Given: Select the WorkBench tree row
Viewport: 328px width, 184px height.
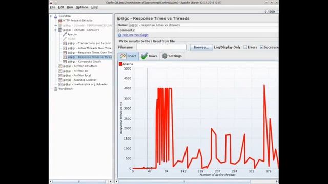Looking at the screenshot, I should 66,89.
